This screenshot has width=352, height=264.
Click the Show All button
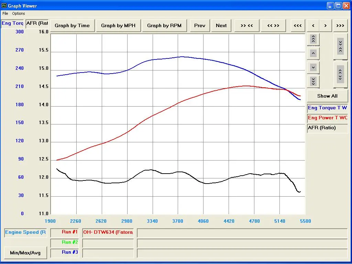(327, 96)
